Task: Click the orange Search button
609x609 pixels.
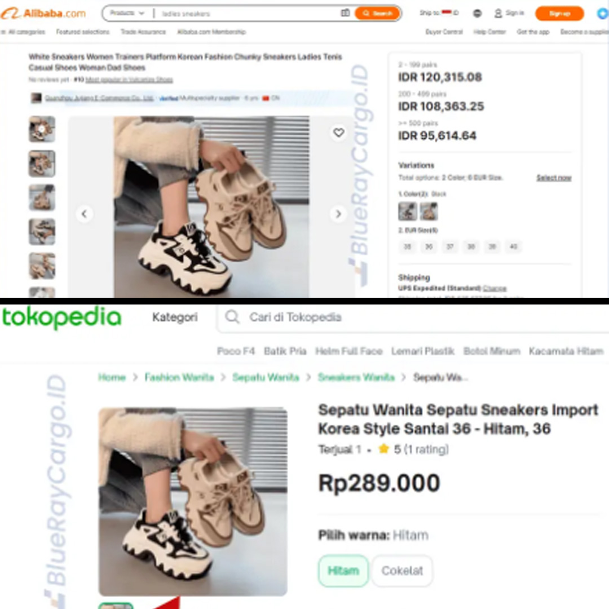Action: 377,13
